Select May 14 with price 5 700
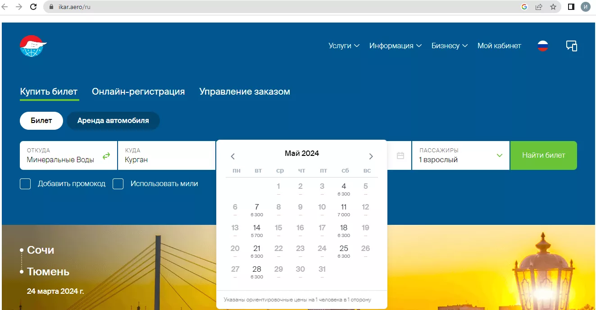The width and height of the screenshot is (596, 310). (x=257, y=230)
